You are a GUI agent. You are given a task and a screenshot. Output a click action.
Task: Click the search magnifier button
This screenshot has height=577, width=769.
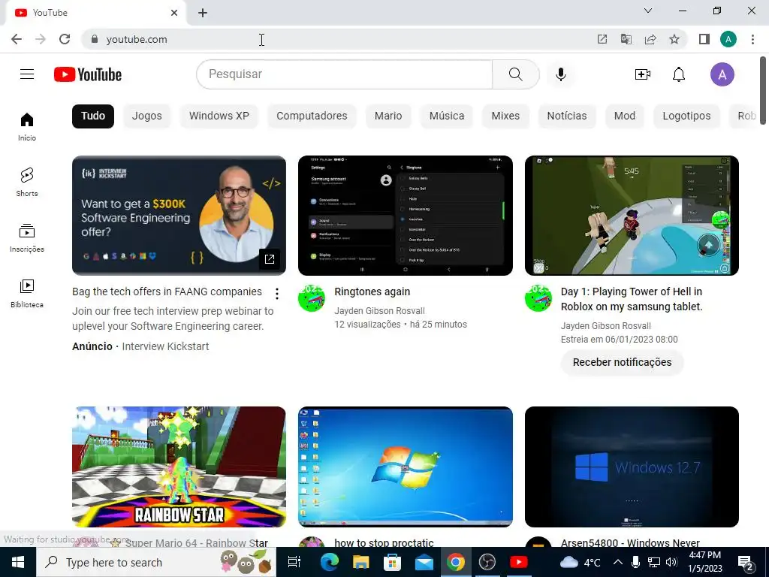[x=515, y=74]
